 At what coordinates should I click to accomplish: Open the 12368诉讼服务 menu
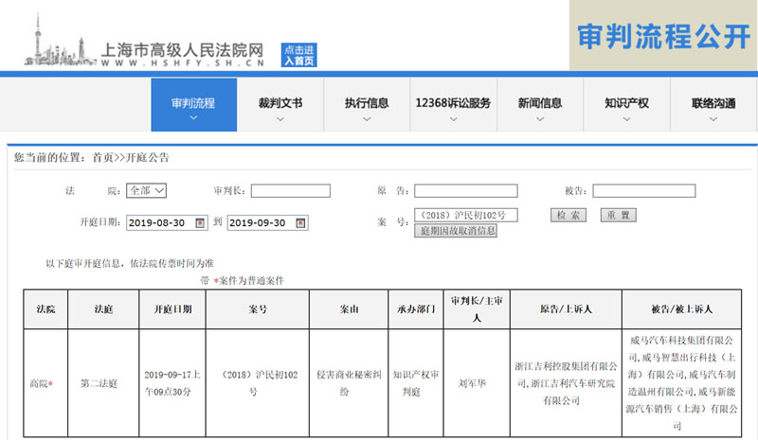[x=453, y=103]
